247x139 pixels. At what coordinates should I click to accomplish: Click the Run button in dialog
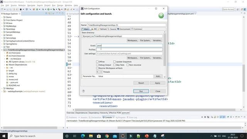coord(141,91)
